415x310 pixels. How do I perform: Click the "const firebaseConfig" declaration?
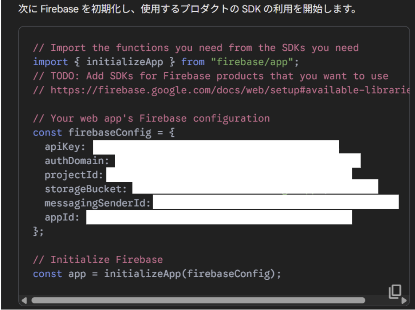click(x=92, y=132)
